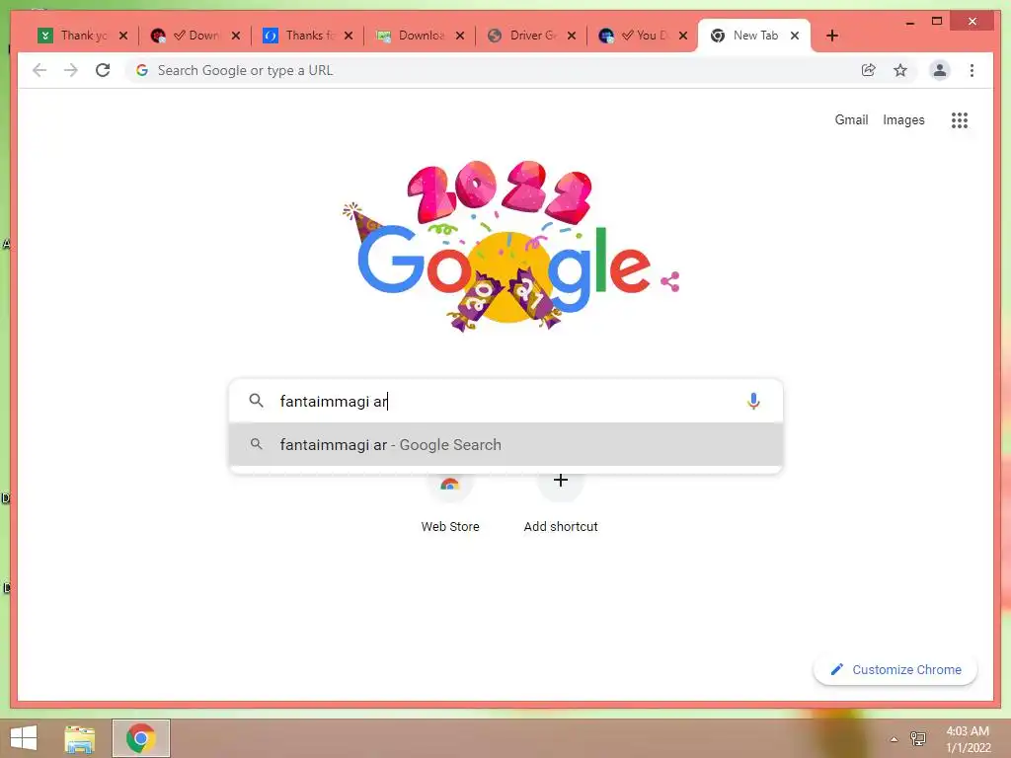Open a new tab with plus button

(832, 36)
